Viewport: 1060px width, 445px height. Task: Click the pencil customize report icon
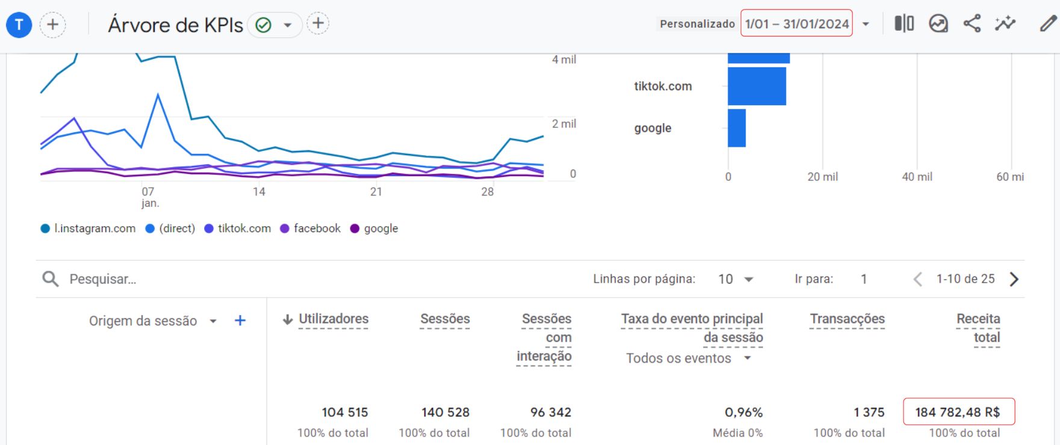[x=1048, y=24]
